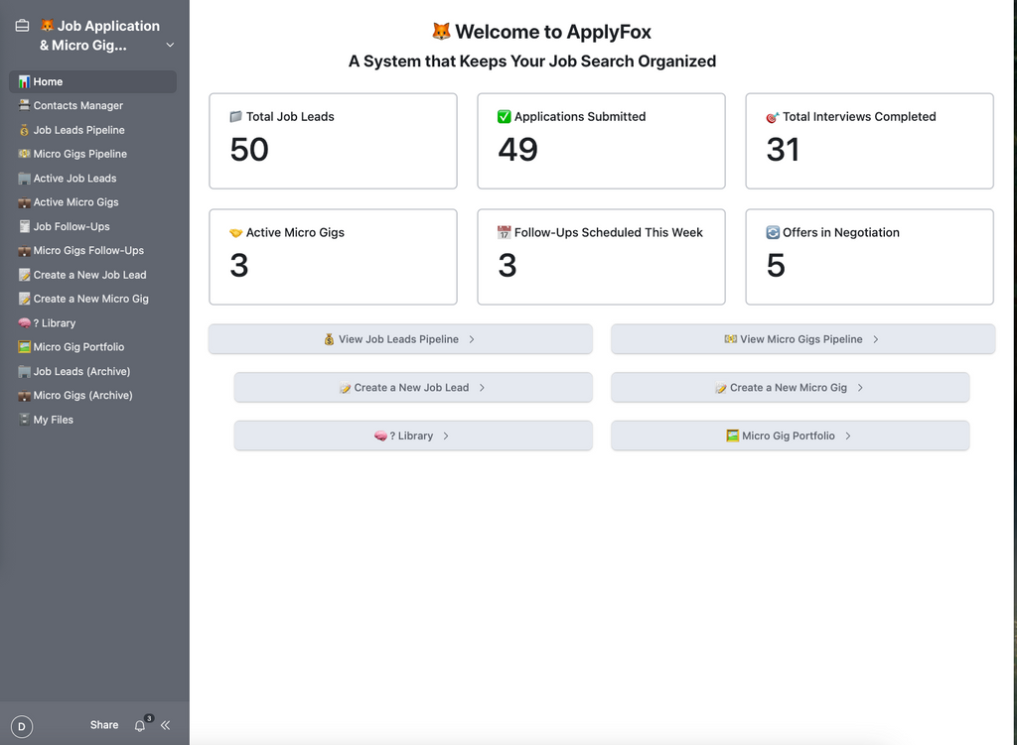Open Micro Gigs Pipeline in the sidebar
The image size is (1017, 745).
[92, 154]
